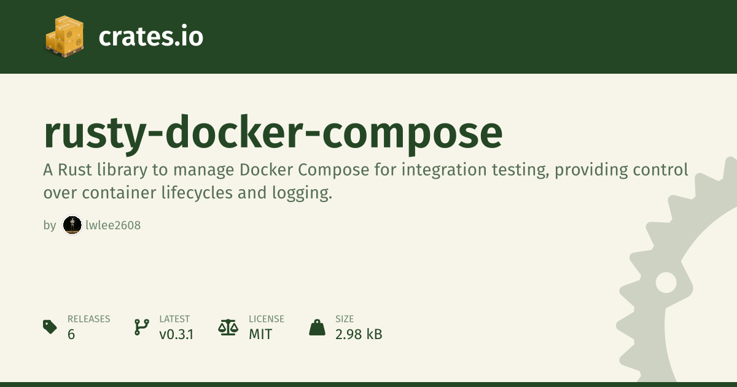Click the lwlee2608 avatar image

click(72, 225)
